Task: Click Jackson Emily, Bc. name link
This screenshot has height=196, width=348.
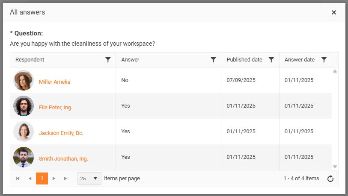Action: (61, 133)
